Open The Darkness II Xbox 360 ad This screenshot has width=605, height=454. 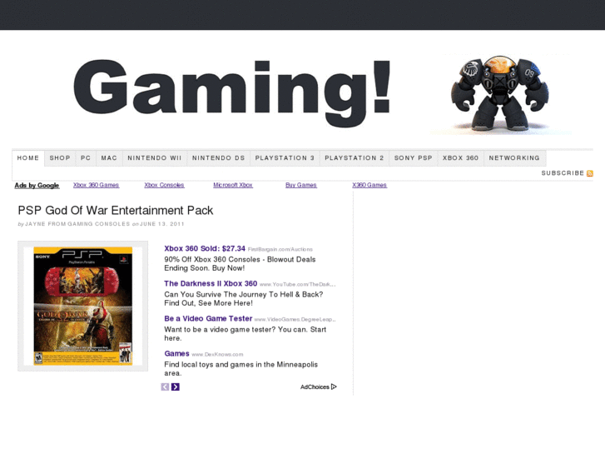click(x=211, y=283)
